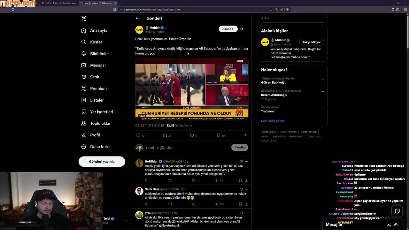Share Salih Uzer's reply
The width and height of the screenshot is (409, 230).
coord(246,204)
